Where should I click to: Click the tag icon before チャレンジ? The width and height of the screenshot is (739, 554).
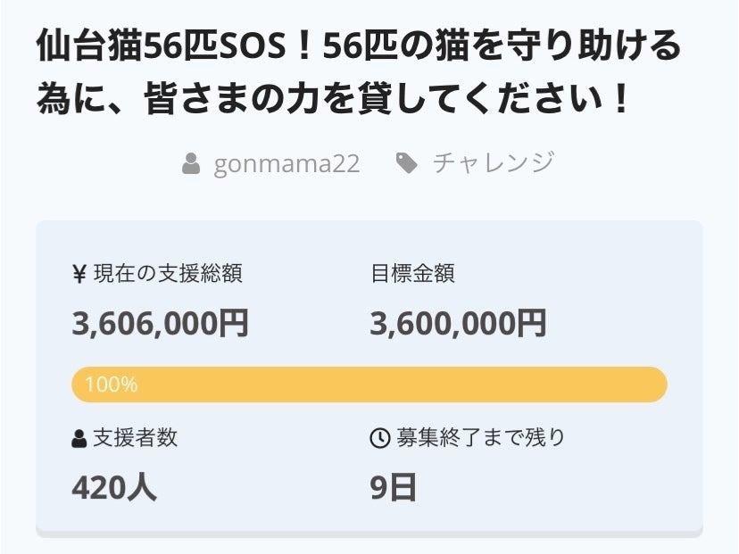[x=407, y=163]
